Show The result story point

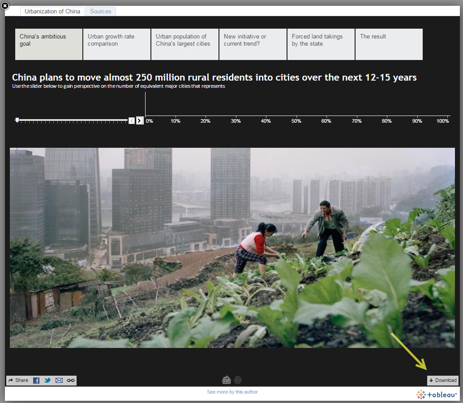(x=389, y=44)
